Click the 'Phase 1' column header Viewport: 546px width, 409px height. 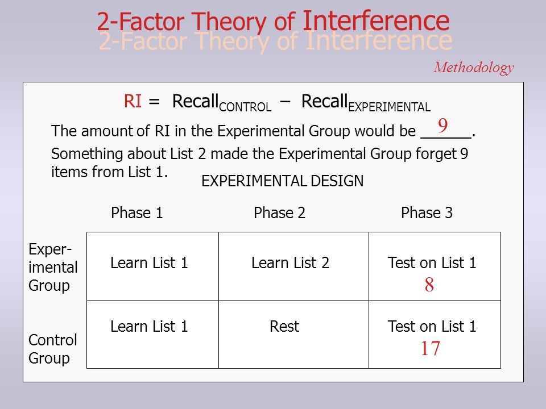[x=137, y=213]
